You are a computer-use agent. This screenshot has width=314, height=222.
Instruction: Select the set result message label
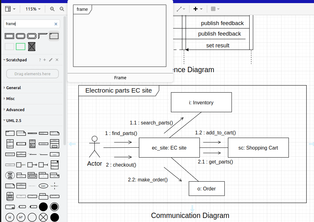[218, 46]
